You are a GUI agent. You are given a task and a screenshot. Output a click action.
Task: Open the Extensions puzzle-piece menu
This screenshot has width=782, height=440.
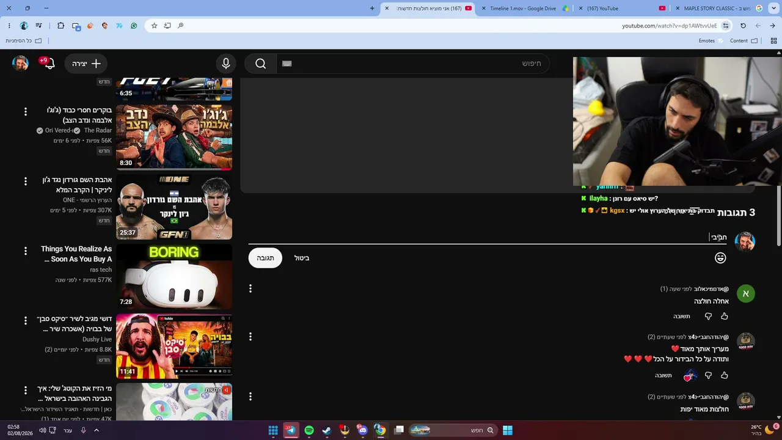coord(60,26)
